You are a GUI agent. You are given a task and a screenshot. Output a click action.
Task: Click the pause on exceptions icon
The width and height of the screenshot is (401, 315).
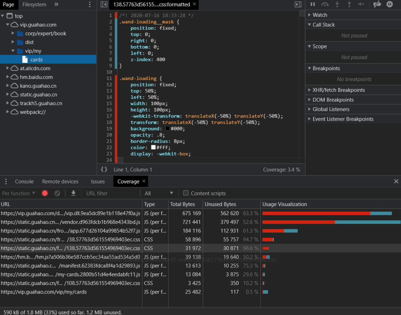click(389, 4)
